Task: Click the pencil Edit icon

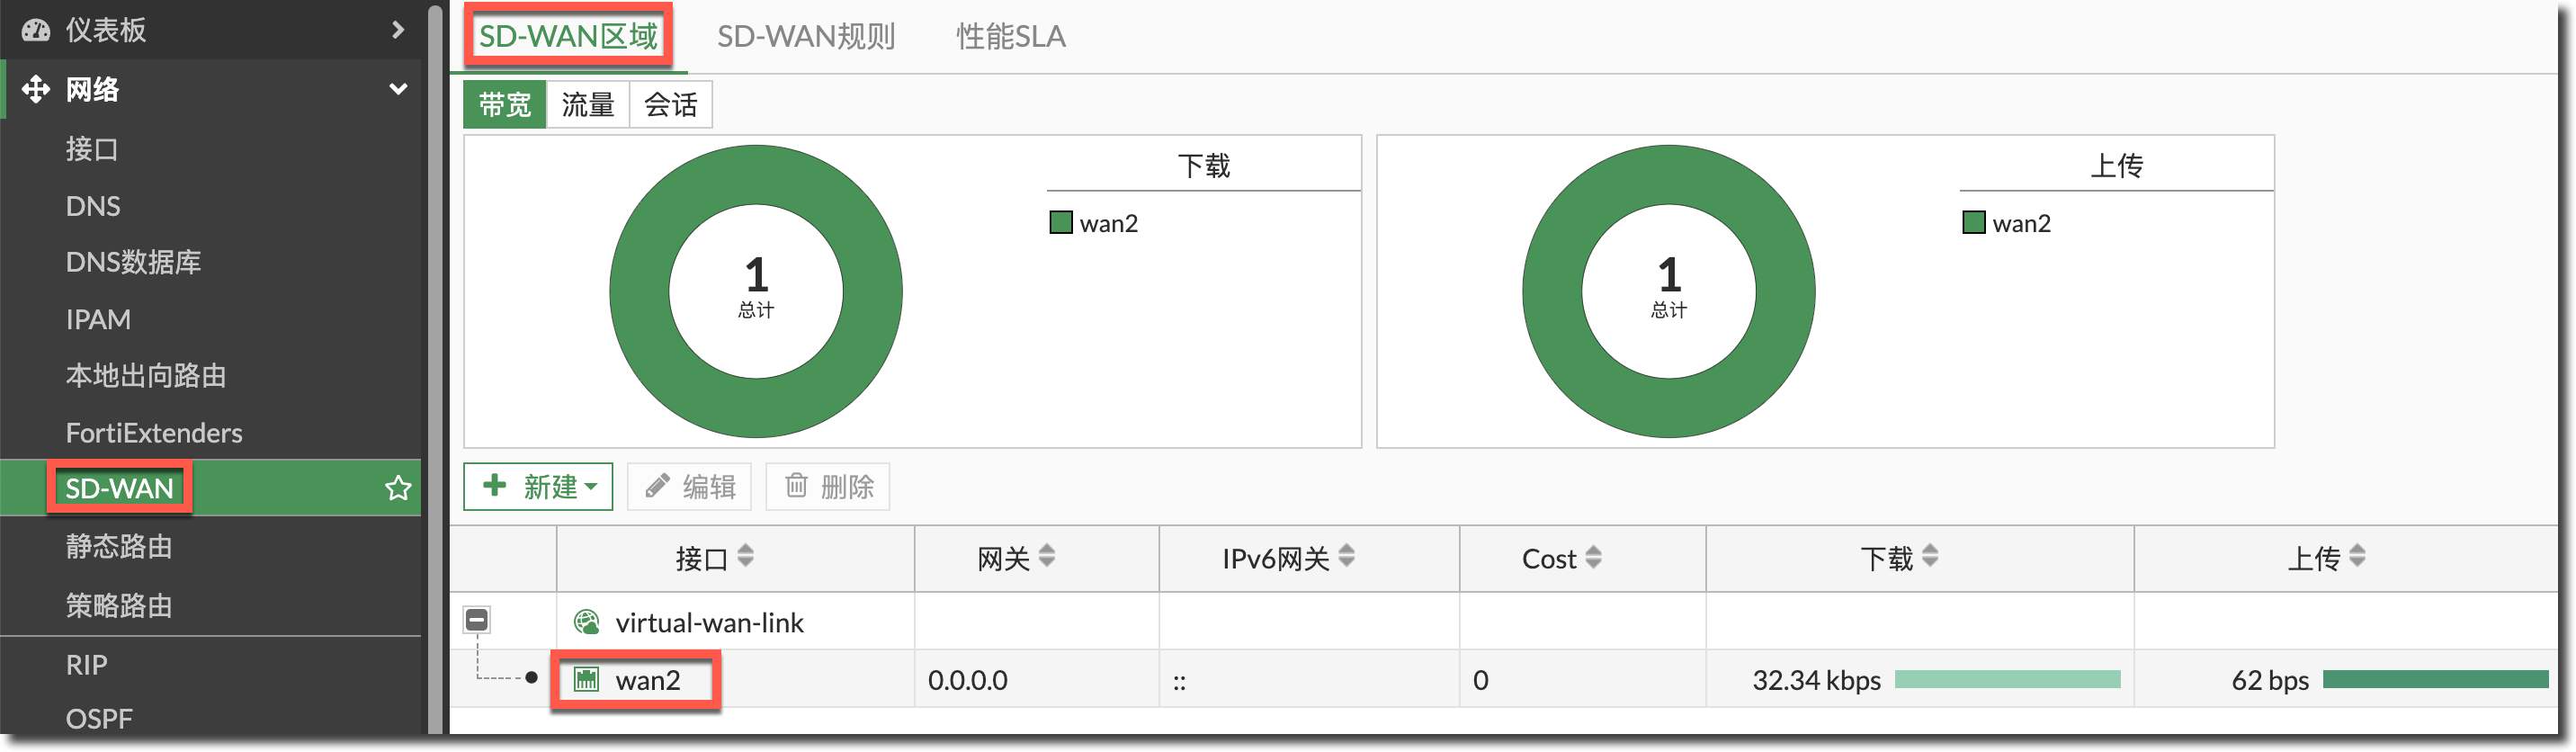Action: 657,487
